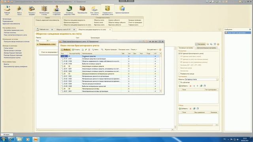Click the chart of accounts vertical scrollbar
Viewport: 253px width, 142px height.
coord(160,72)
